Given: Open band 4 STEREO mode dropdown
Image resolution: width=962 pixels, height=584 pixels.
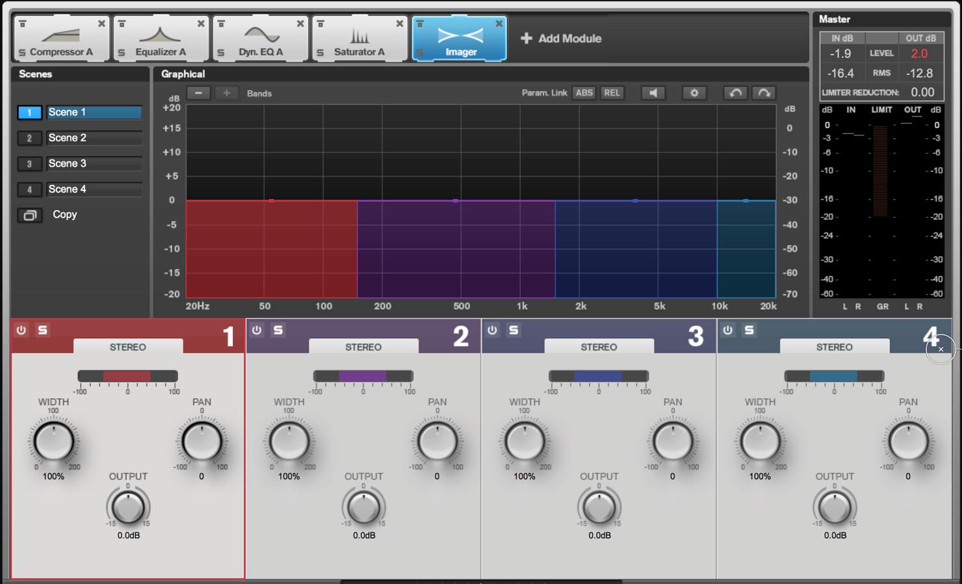Looking at the screenshot, I should 835,347.
